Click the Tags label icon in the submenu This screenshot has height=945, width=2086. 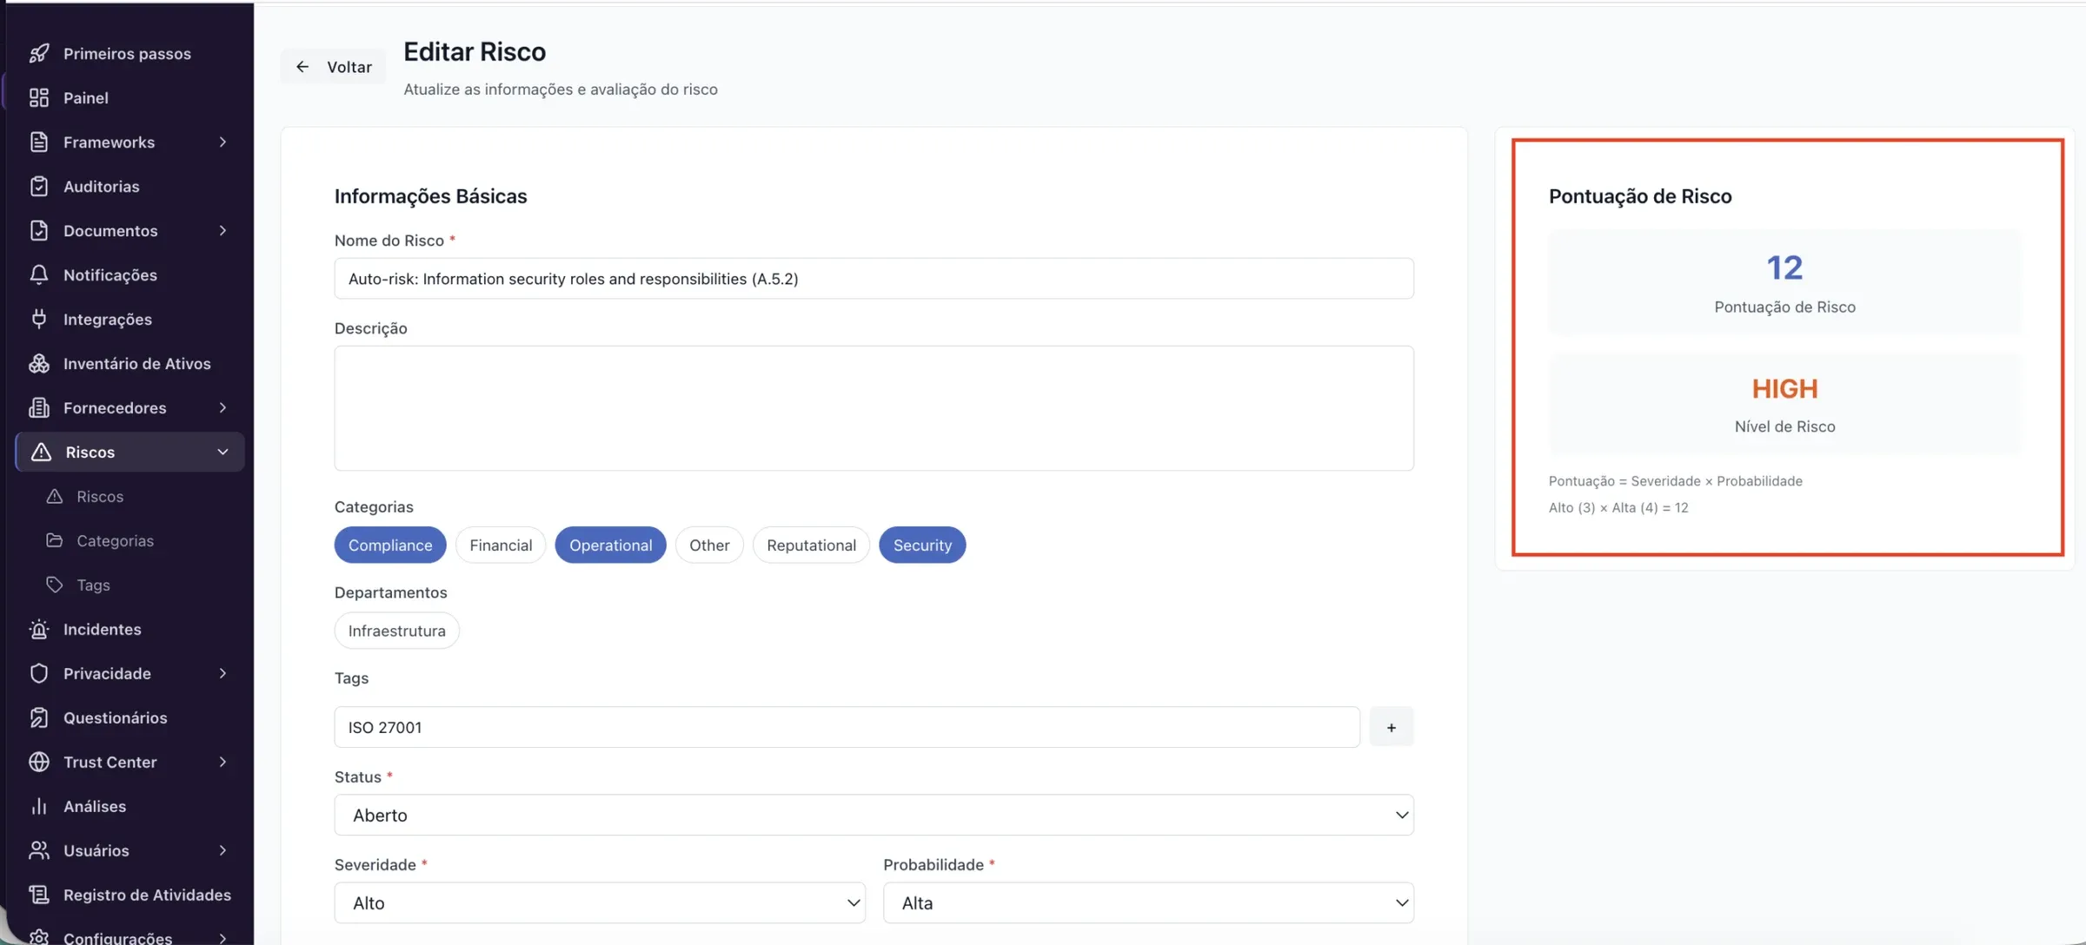(x=55, y=585)
